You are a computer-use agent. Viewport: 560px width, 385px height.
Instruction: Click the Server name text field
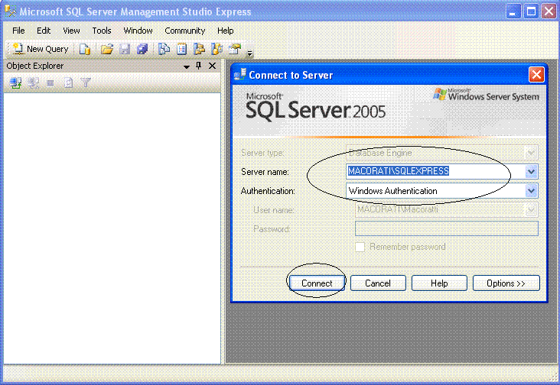coord(436,171)
